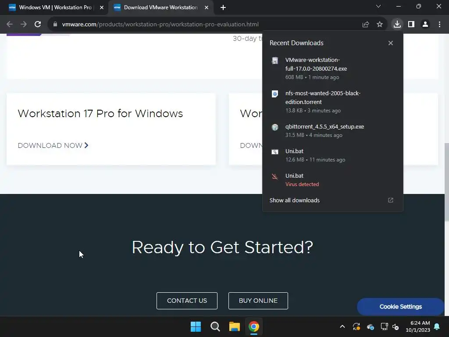Select the Virus detected warning text

(x=302, y=184)
